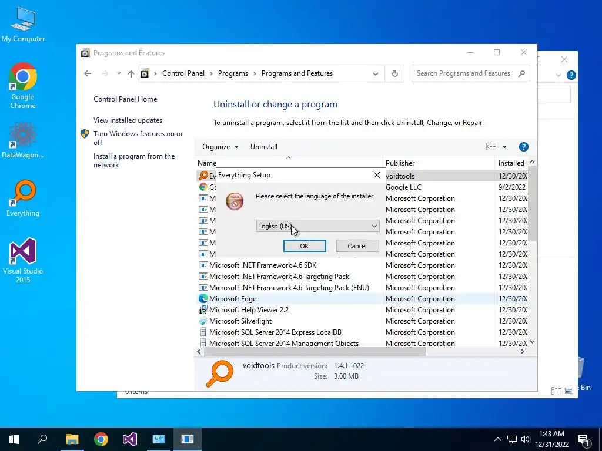This screenshot has height=451, width=602.
Task: Open Everything desktop shortcut
Action: tap(23, 198)
